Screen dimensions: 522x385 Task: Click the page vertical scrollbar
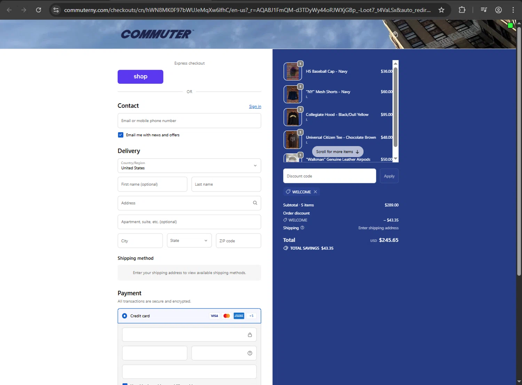pyautogui.click(x=519, y=151)
